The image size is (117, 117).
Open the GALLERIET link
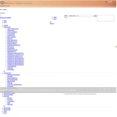11,34
